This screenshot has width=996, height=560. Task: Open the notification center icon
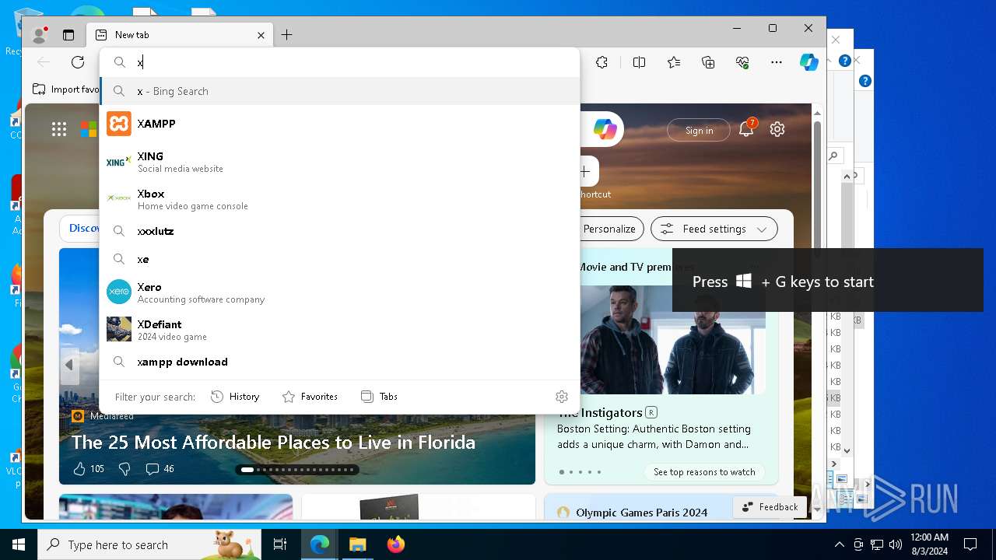[x=970, y=544]
